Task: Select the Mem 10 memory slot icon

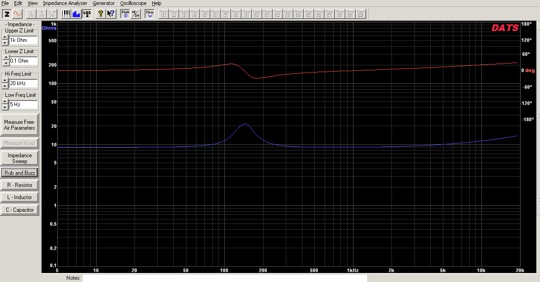Action: [x=257, y=14]
